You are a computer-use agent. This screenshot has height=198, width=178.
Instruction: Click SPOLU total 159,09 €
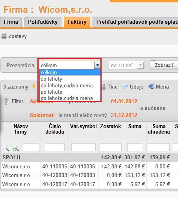point(159,157)
